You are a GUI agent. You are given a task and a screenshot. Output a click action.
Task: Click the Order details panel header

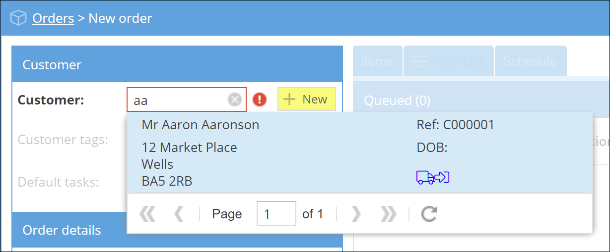62,230
